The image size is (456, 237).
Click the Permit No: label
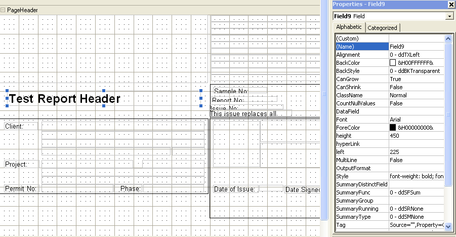21,189
